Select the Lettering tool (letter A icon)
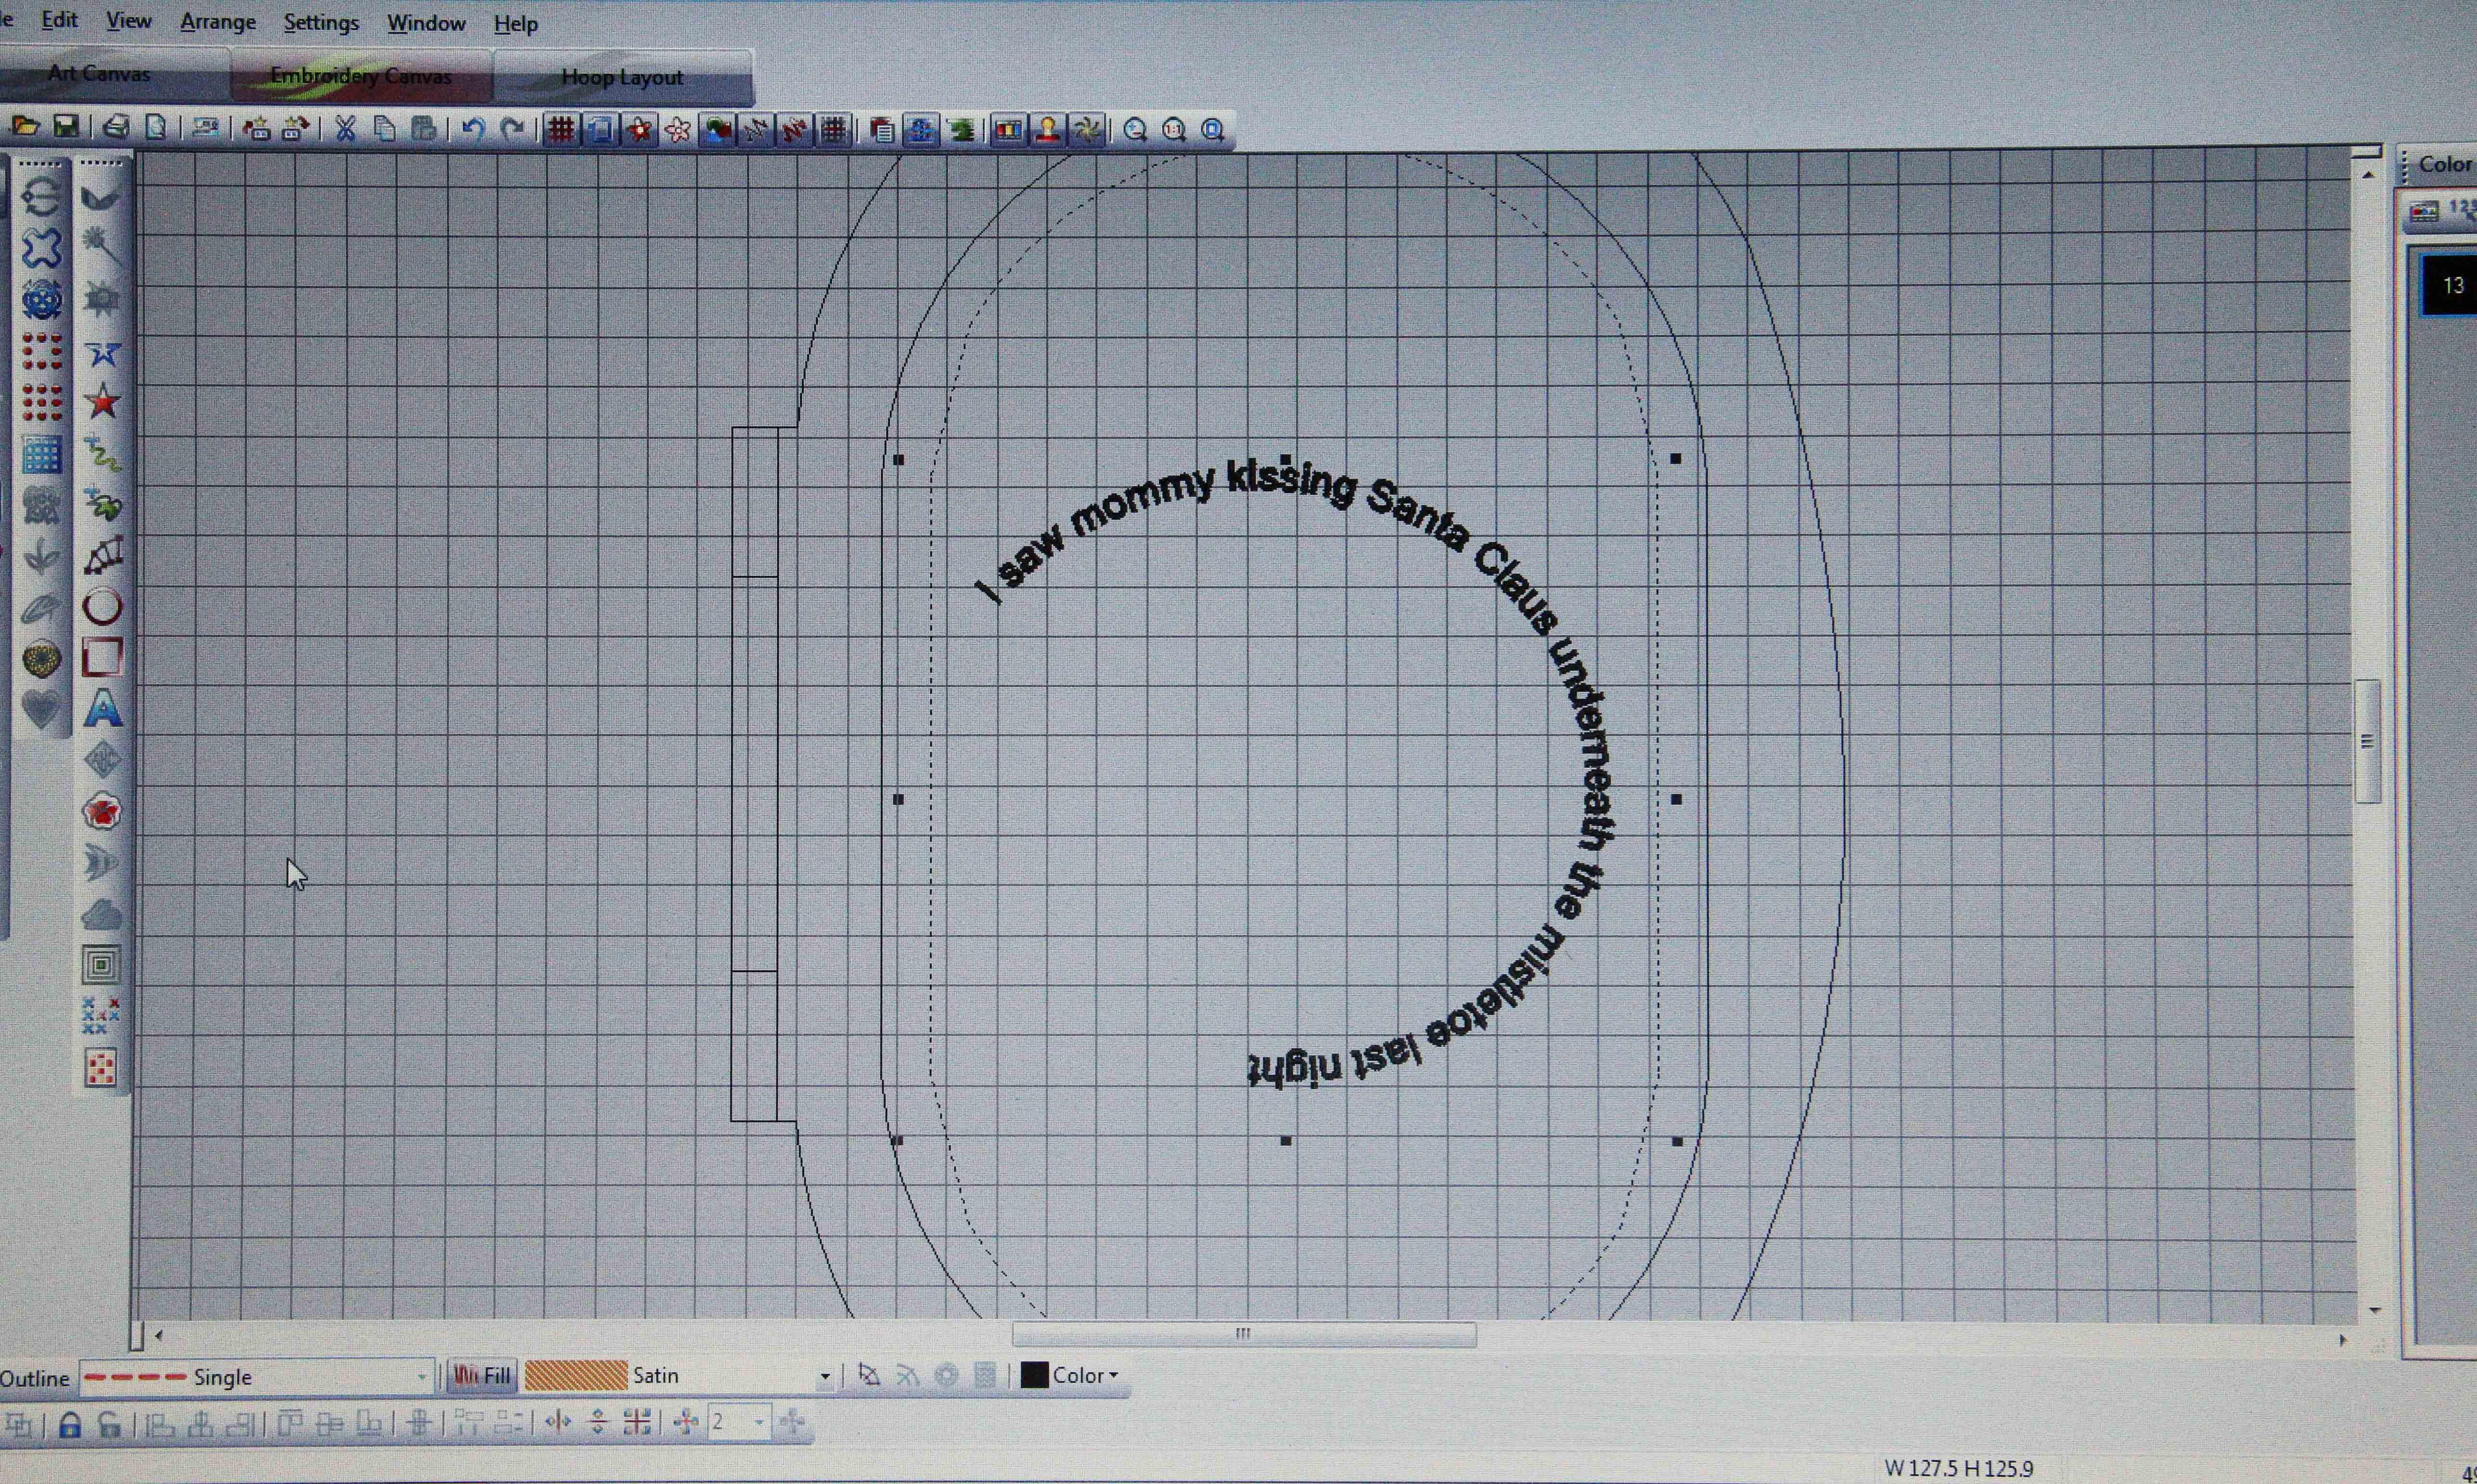This screenshot has width=2477, height=1484. [103, 709]
